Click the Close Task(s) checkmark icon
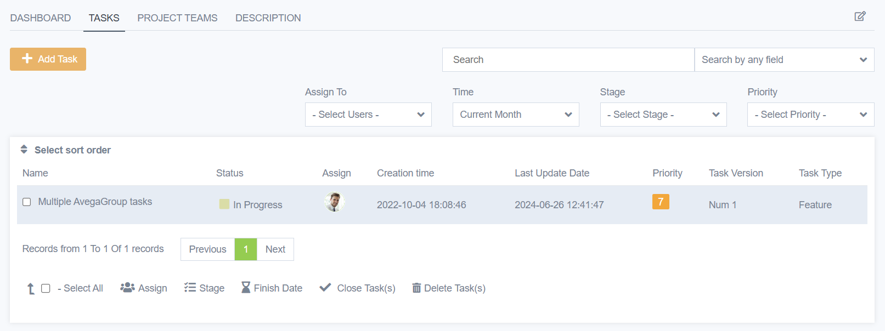Viewport: 885px width, 331px height. click(x=325, y=287)
